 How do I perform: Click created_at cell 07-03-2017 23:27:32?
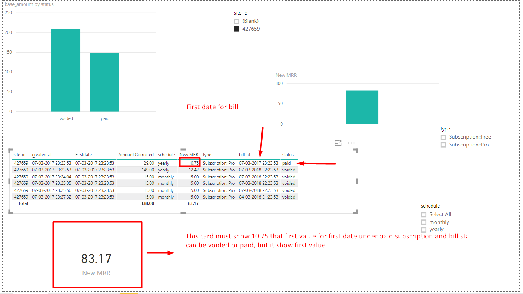(51, 197)
